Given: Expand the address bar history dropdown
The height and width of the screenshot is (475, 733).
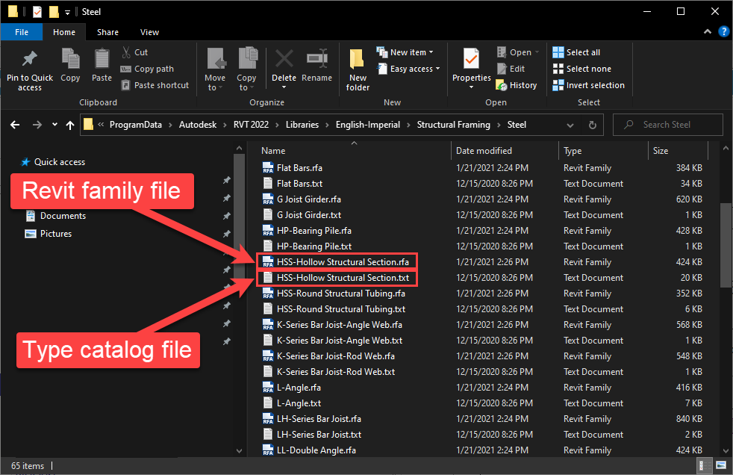Looking at the screenshot, I should pos(570,125).
